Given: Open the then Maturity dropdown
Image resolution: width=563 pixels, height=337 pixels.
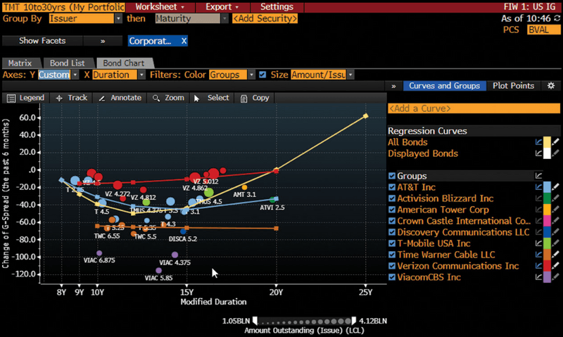Looking at the screenshot, I should [224, 19].
